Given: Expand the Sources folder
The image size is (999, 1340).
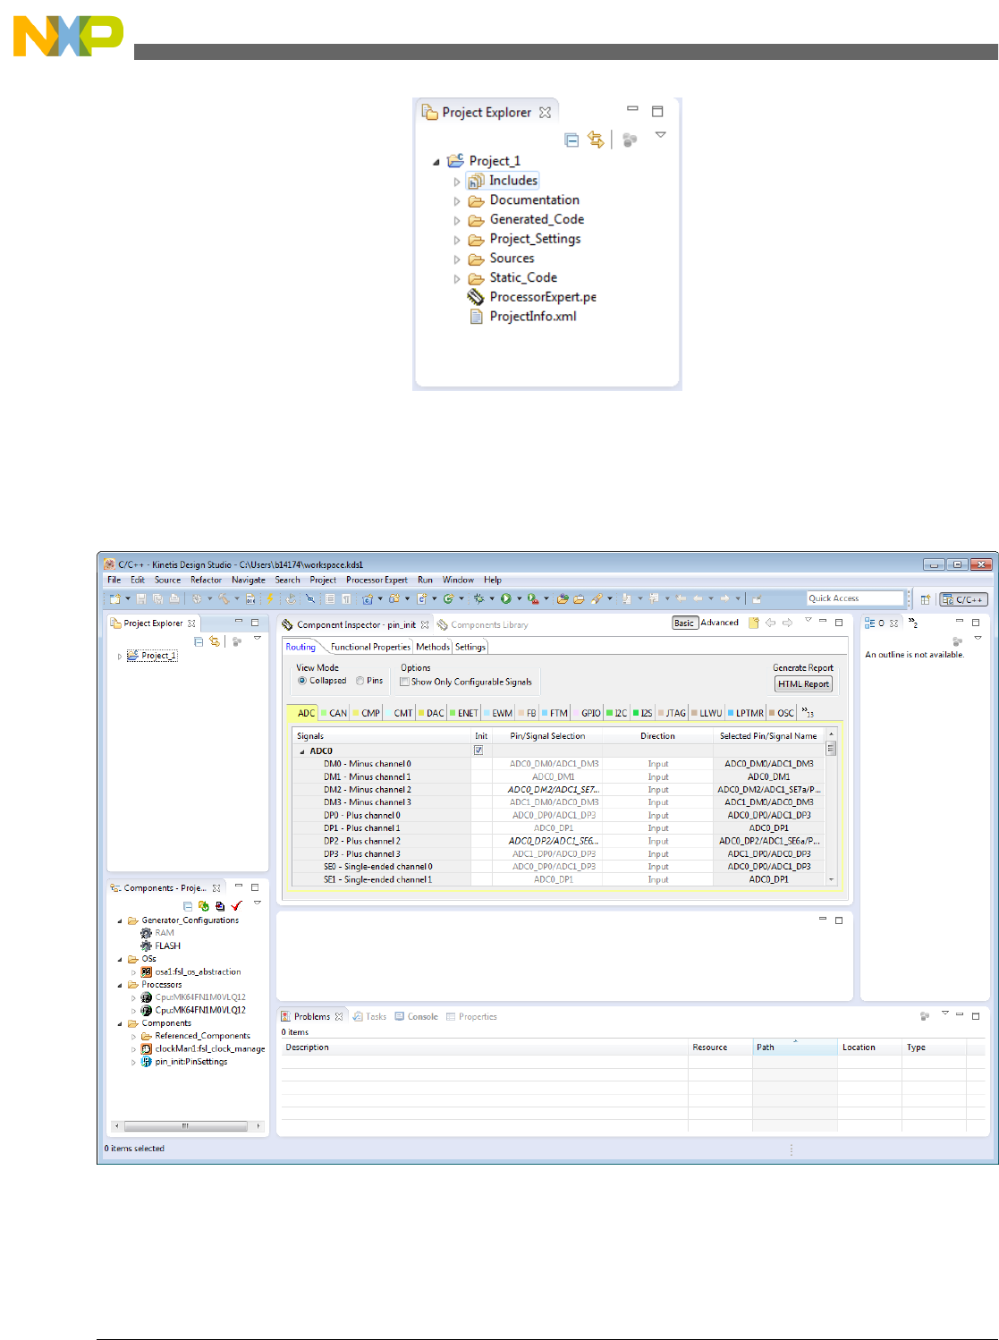Looking at the screenshot, I should pyautogui.click(x=457, y=259).
